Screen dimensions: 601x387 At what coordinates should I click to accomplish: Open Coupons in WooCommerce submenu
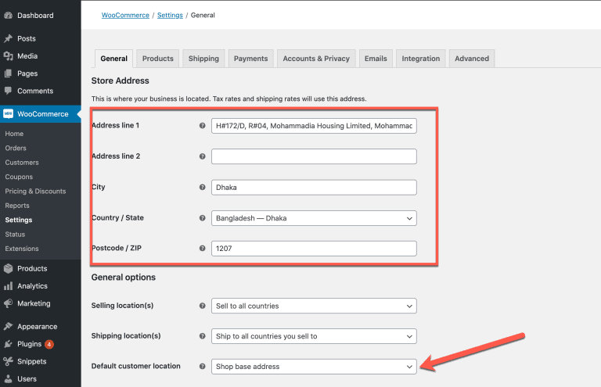pos(19,177)
